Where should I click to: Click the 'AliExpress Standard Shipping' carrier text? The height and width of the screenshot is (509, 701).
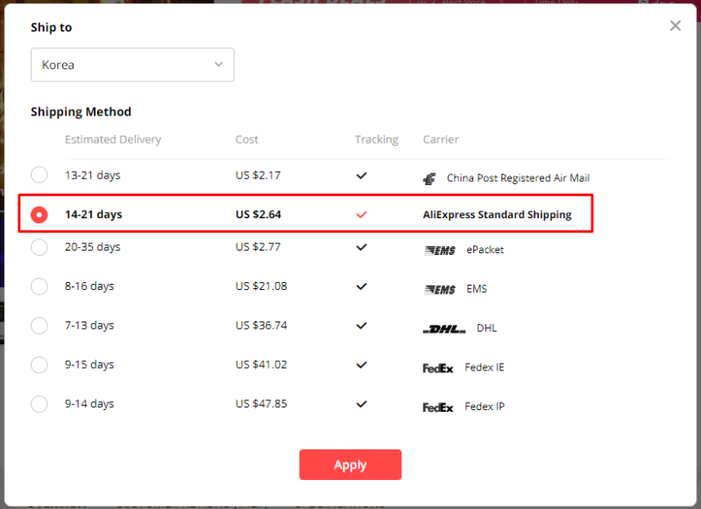click(x=497, y=215)
